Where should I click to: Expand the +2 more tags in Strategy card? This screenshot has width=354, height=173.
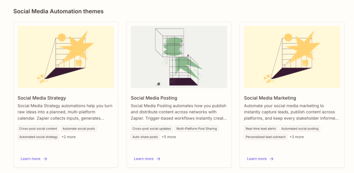(x=68, y=137)
